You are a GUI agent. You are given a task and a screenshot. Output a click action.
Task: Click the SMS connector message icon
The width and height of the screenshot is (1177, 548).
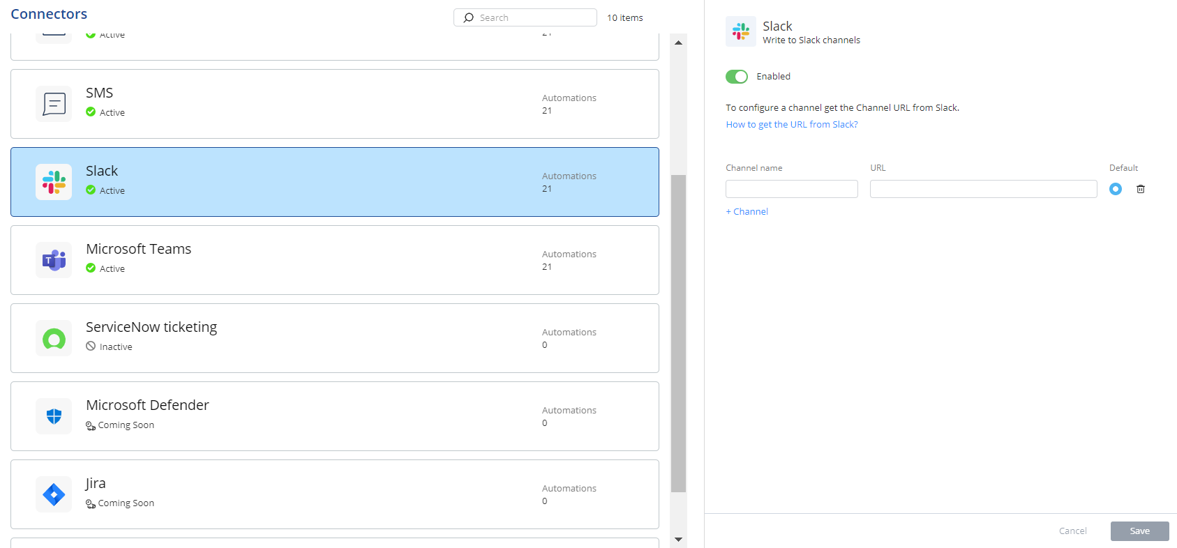coord(54,104)
